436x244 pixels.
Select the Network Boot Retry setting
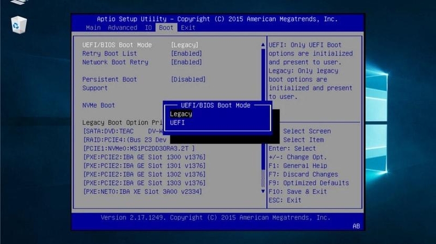115,62
